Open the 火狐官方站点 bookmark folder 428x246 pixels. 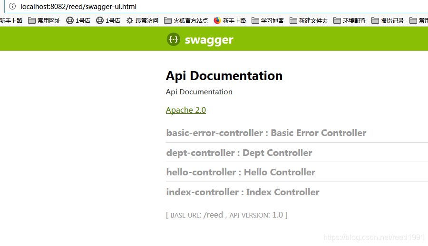click(186, 21)
